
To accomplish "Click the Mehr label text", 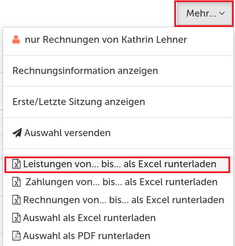I will (x=201, y=14).
